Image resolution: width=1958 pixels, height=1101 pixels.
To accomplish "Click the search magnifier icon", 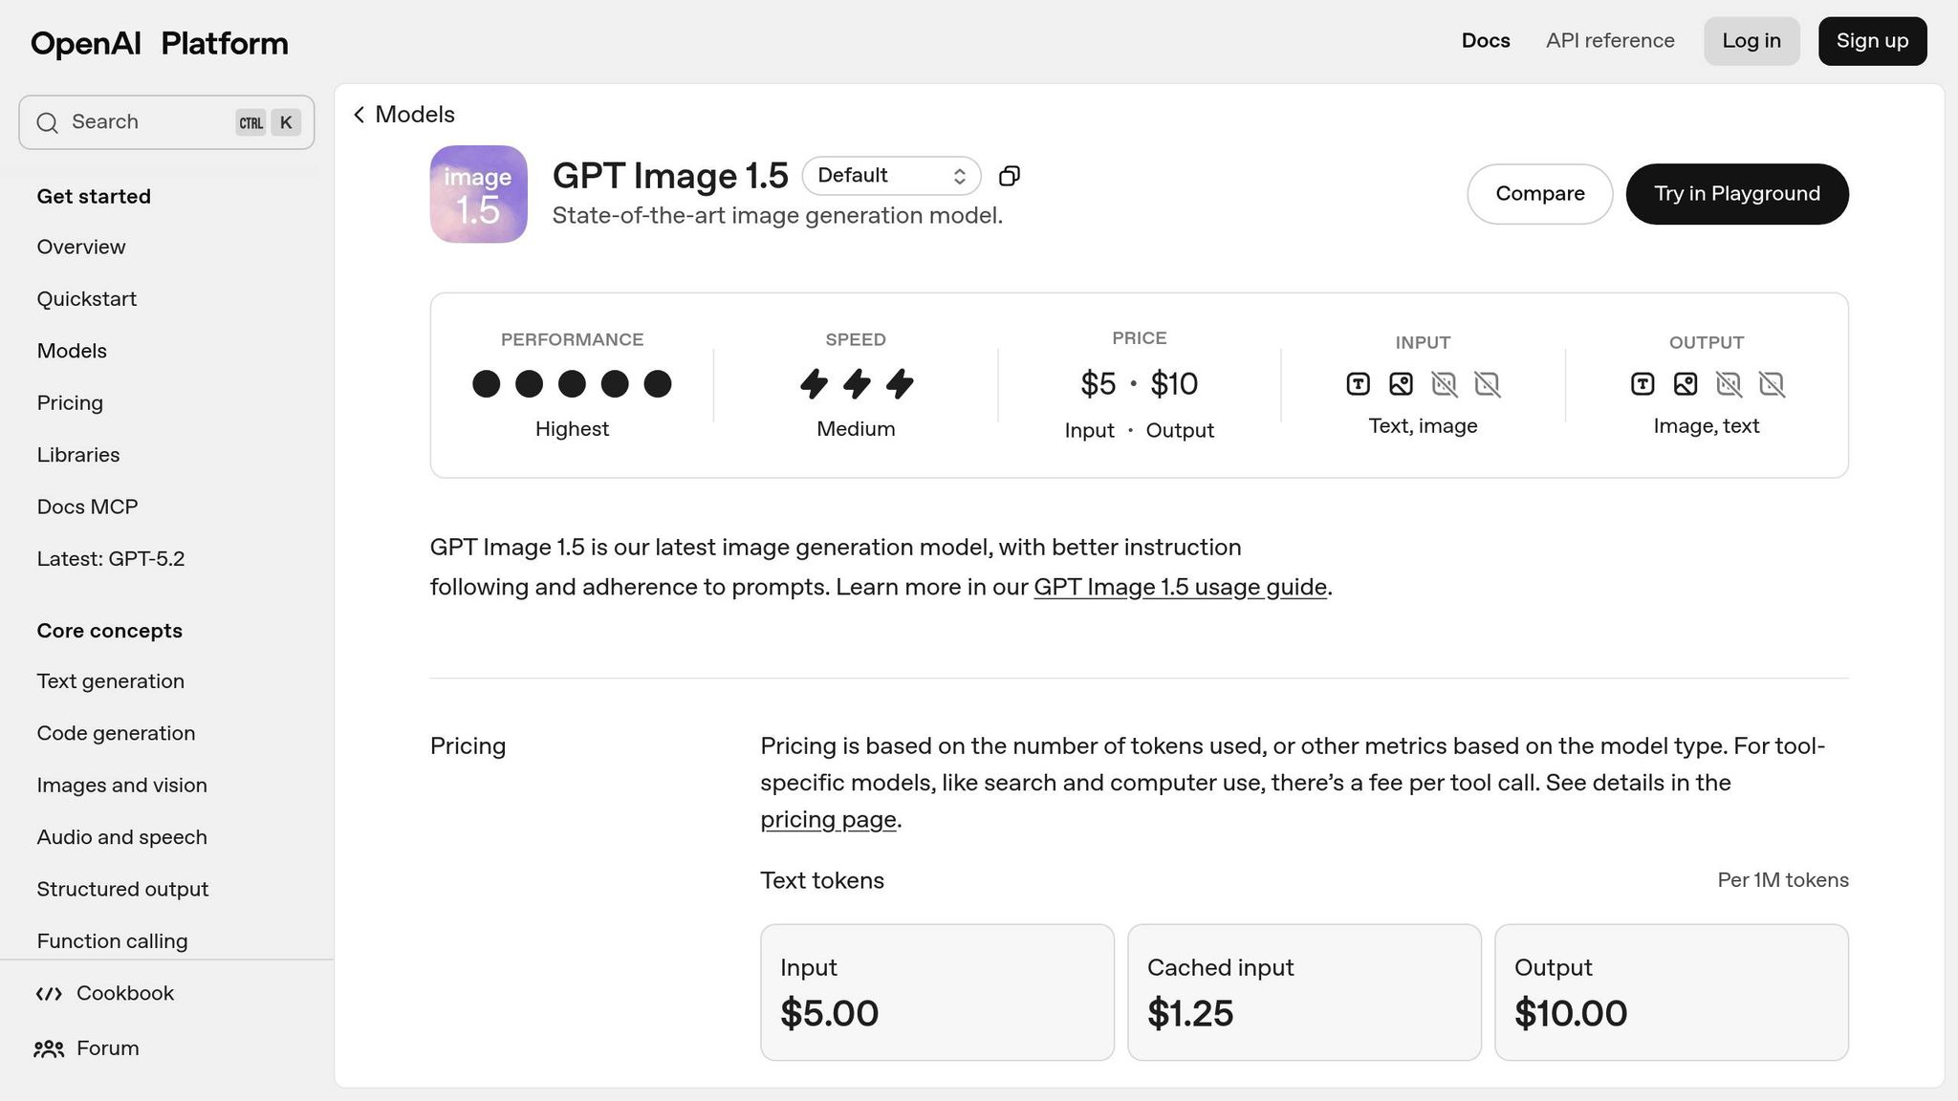I will 47,122.
